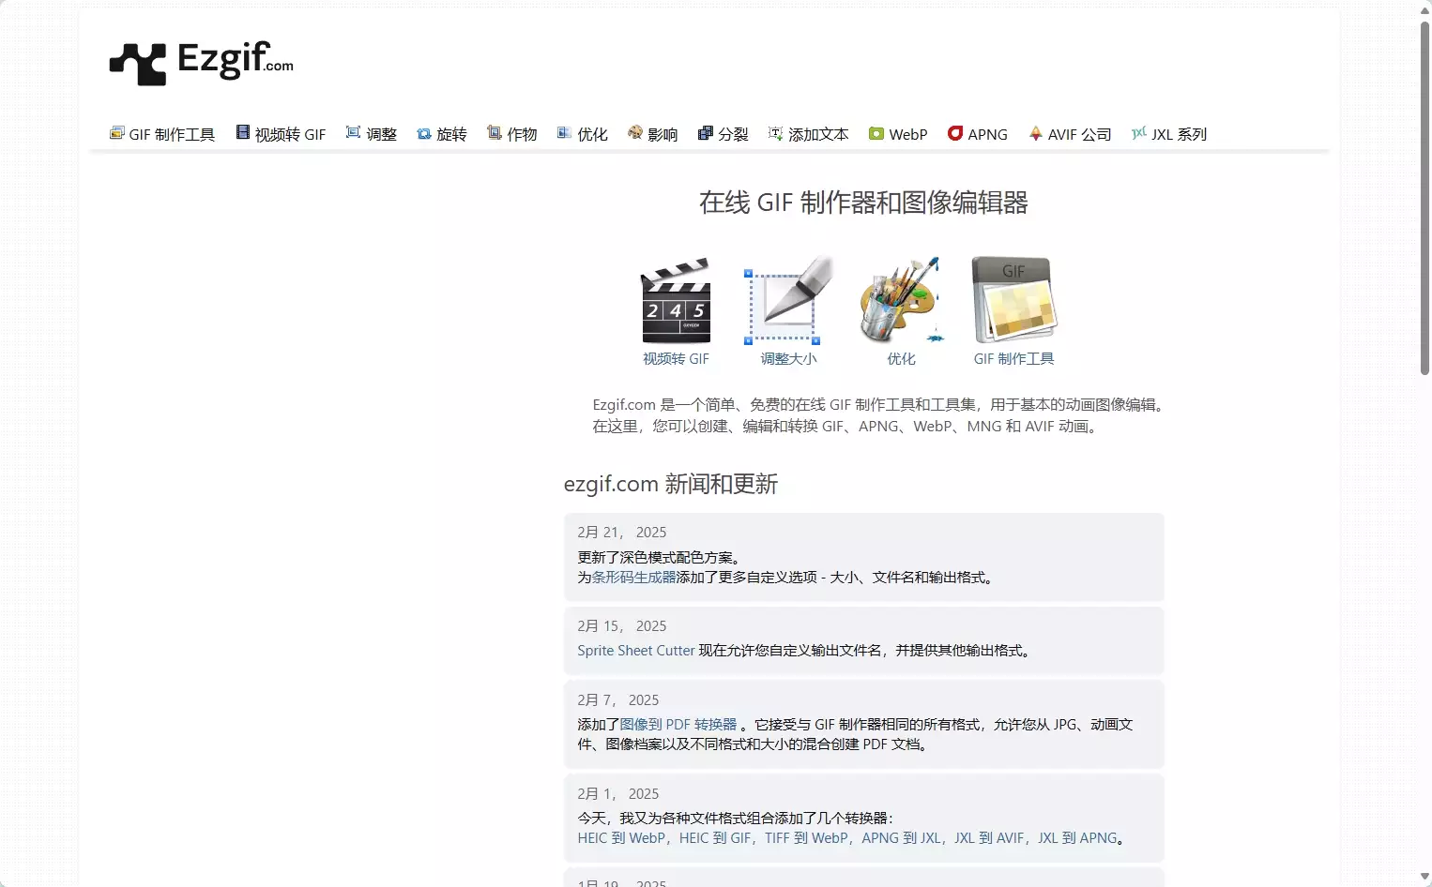
Task: Click the AVIF icon in navigation
Action: (x=1036, y=133)
